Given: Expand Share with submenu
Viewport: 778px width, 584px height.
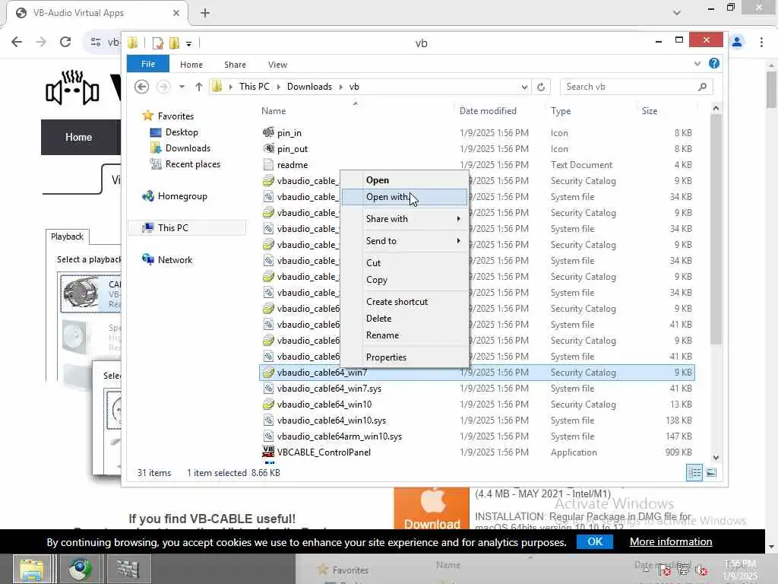Looking at the screenshot, I should (x=404, y=219).
